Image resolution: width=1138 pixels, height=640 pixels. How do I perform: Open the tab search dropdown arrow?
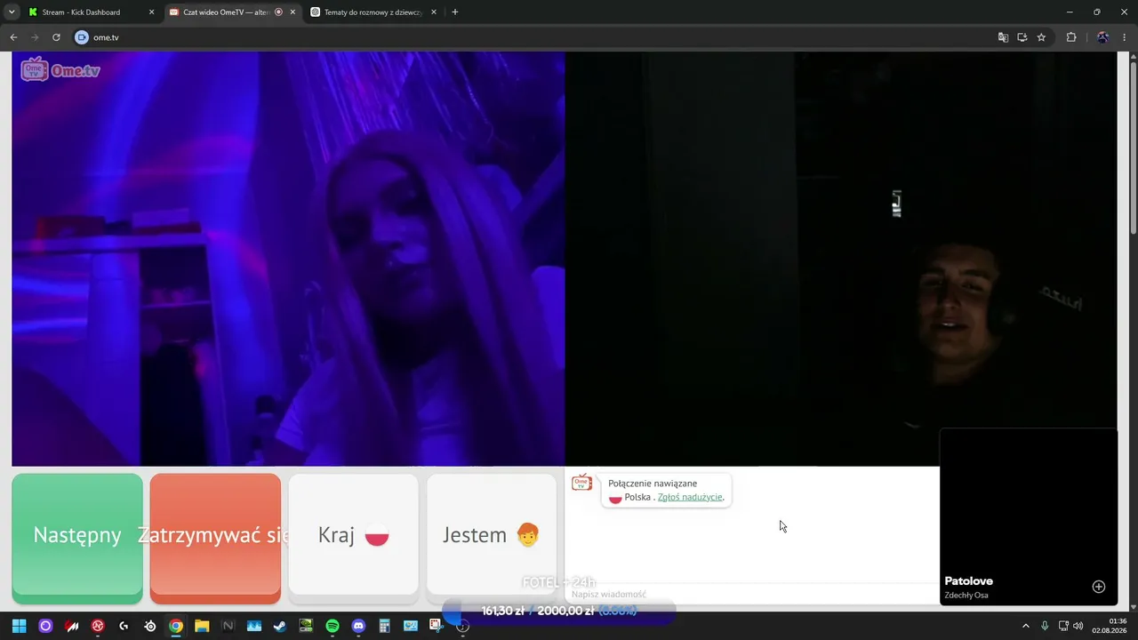tap(12, 12)
